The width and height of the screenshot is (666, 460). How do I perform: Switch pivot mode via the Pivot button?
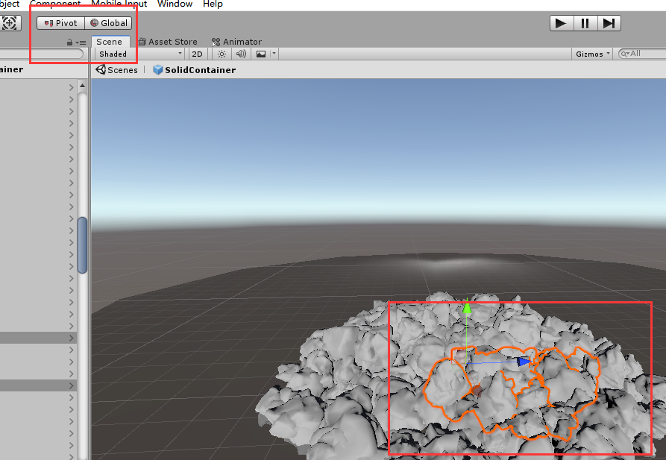tap(60, 22)
